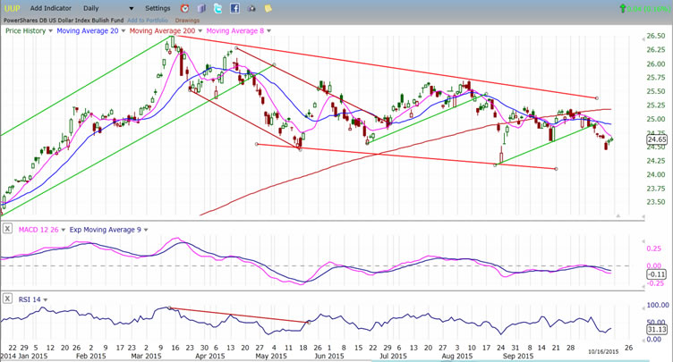Click the red clock alert icon
673x362 pixels.
(x=184, y=8)
